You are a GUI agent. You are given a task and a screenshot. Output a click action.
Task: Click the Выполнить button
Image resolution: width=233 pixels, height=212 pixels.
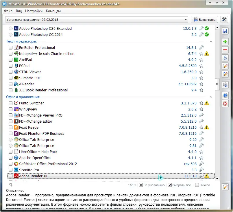click(x=204, y=19)
